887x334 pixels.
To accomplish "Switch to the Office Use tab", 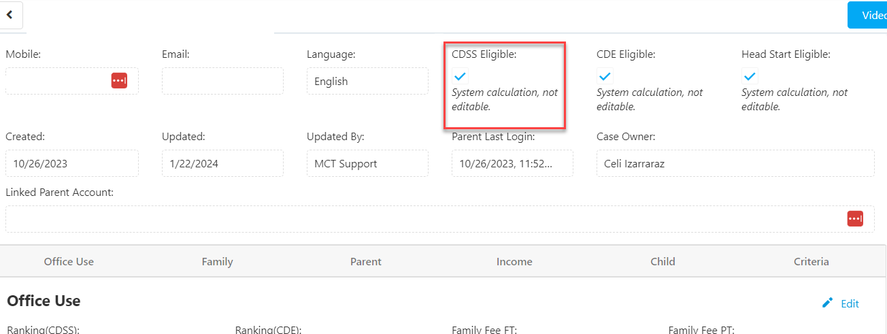I will click(69, 261).
